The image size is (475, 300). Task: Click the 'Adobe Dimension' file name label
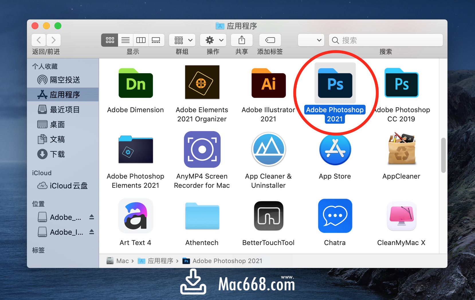[x=136, y=110]
